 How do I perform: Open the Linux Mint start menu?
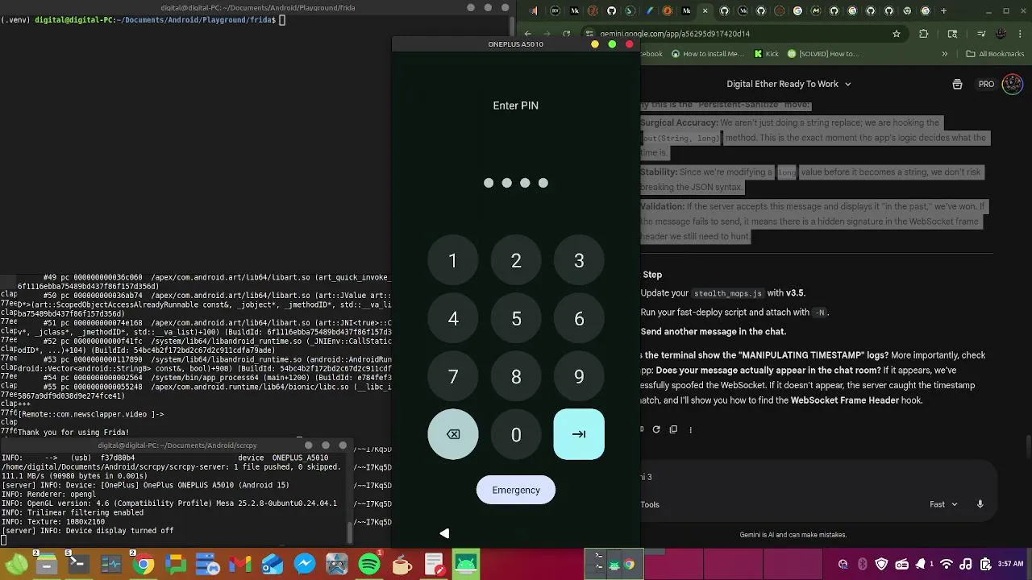(x=16, y=565)
